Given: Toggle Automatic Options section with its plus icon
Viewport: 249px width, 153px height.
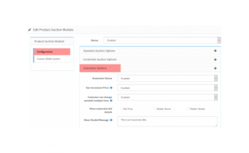Looking at the screenshot, I should 215,68.
